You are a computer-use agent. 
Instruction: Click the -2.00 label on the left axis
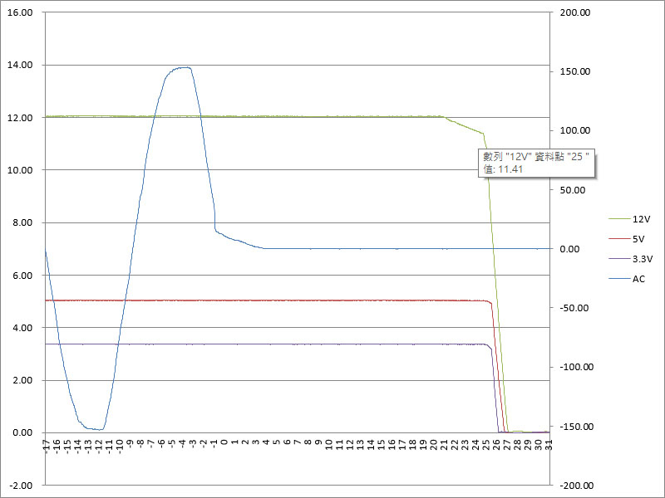22,486
